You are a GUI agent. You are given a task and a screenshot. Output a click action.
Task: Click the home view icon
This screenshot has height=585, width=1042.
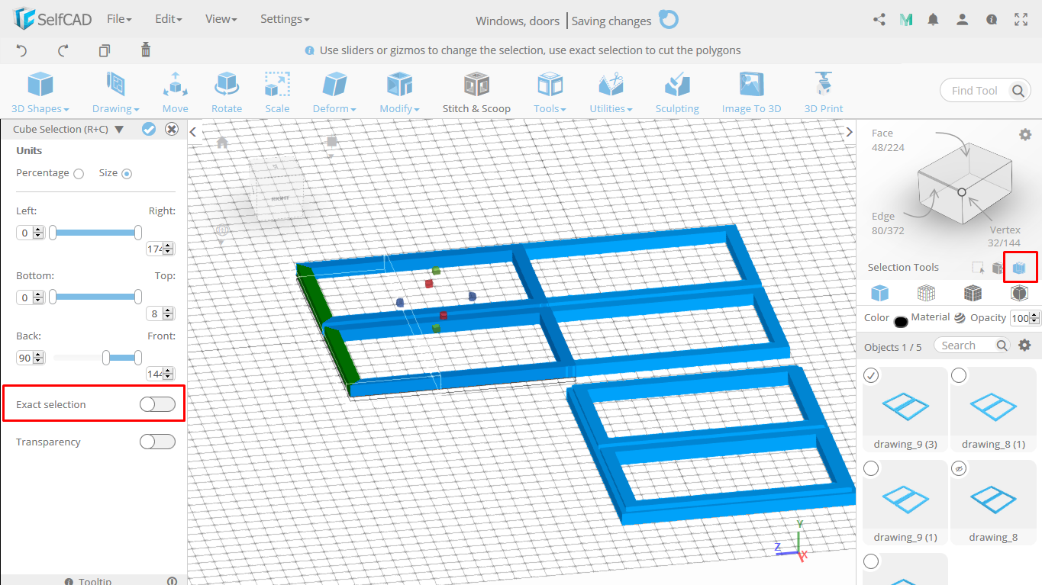tap(222, 143)
